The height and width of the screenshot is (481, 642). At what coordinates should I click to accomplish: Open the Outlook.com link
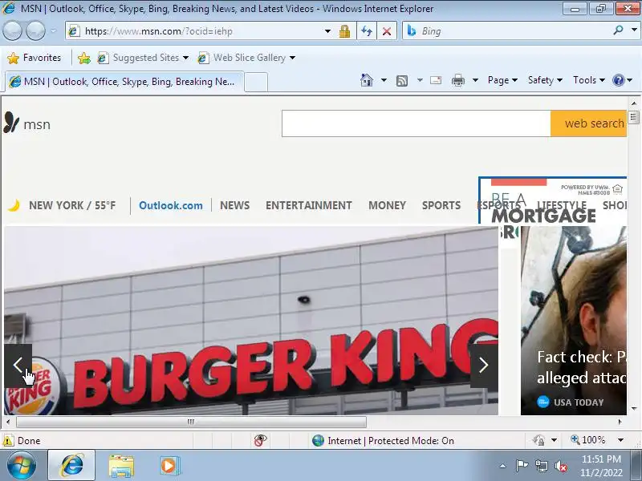[x=171, y=205]
